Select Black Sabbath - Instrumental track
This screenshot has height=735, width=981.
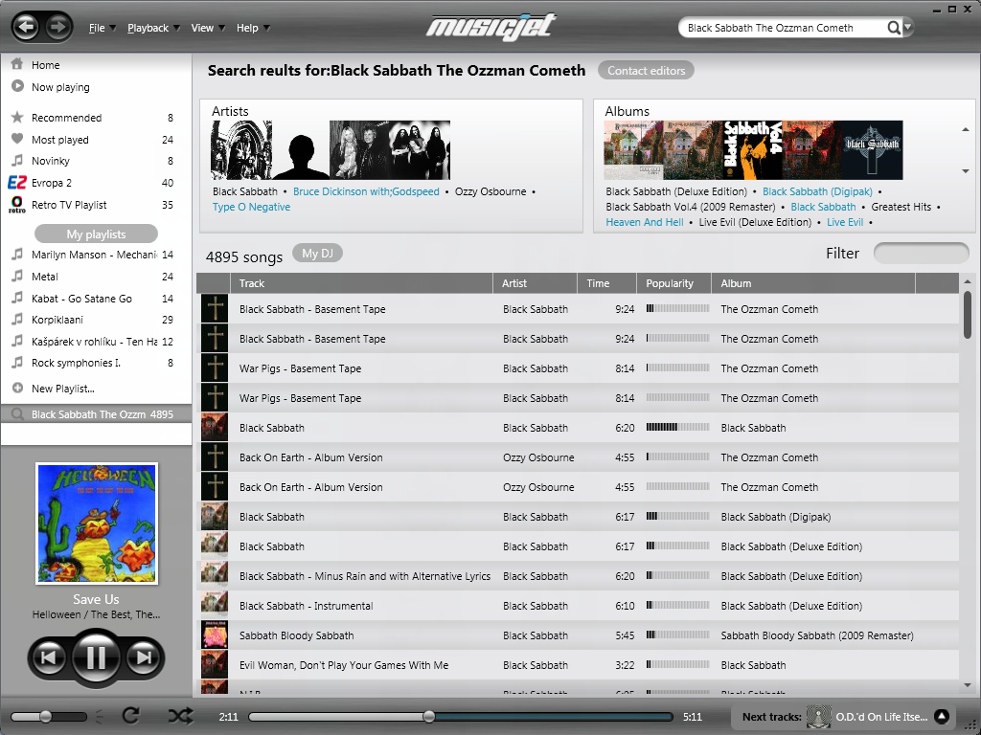(x=578, y=606)
